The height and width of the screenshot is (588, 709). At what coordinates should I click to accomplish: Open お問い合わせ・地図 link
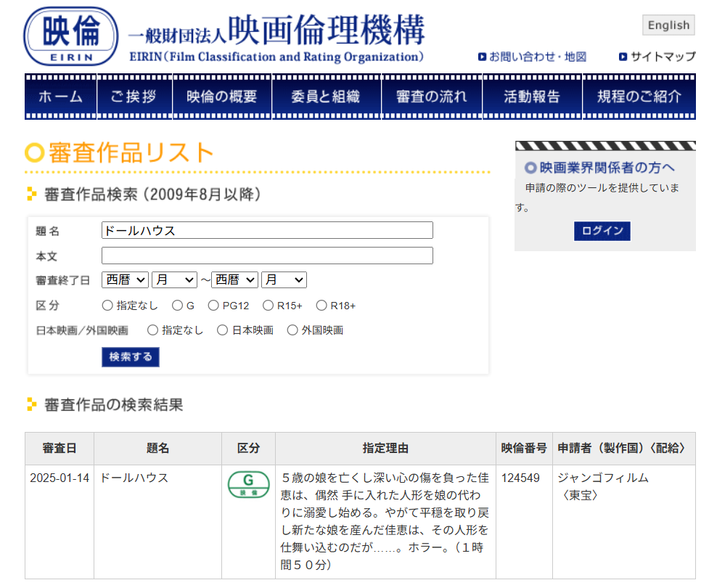(538, 57)
